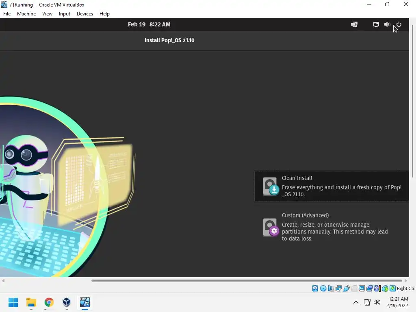Open the File menu in VirtualBox

click(7, 14)
